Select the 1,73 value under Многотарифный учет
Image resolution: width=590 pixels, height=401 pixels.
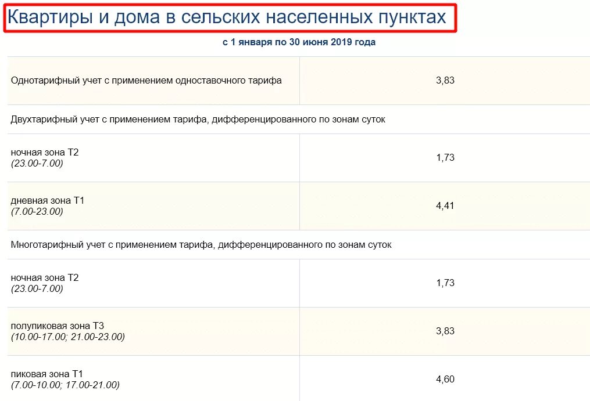(x=445, y=283)
